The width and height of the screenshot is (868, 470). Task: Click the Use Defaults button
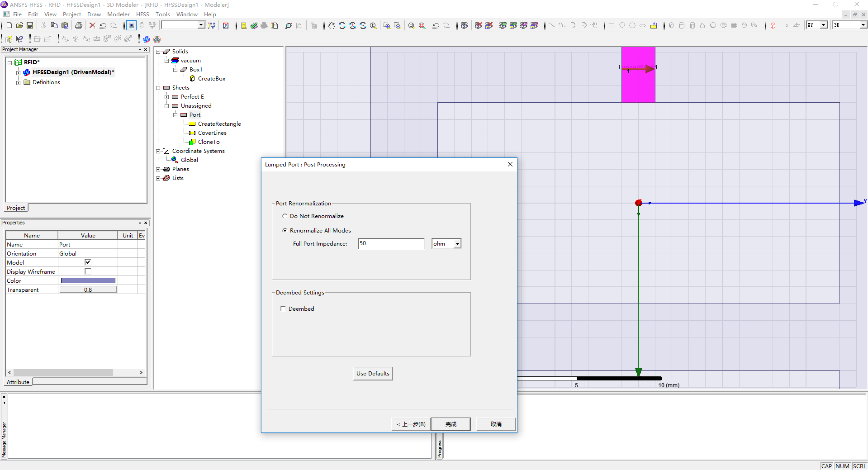tap(373, 374)
